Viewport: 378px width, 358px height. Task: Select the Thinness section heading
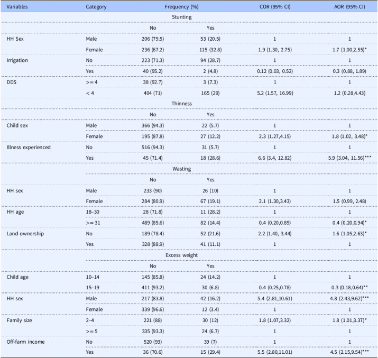(x=181, y=104)
